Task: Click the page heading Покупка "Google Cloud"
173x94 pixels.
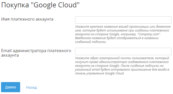Action: 40,5
